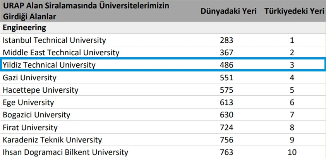
Task: Click the Engineering section header
Action: [x=24, y=28]
